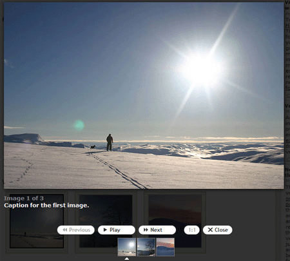
Task: Click the rewind icon on the Previous button
Action: click(65, 230)
